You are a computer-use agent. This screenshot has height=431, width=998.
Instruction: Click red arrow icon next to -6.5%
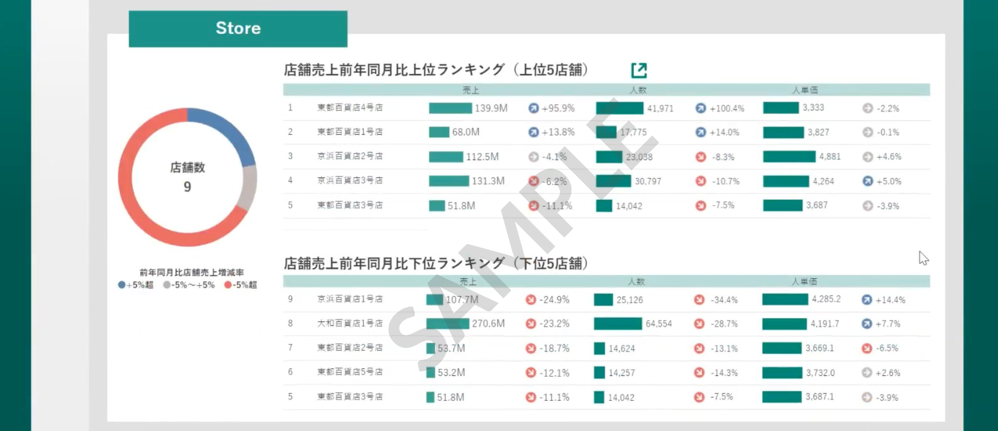point(867,348)
